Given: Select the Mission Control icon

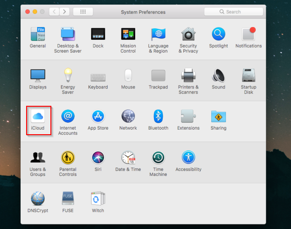Looking at the screenshot, I should (x=128, y=35).
